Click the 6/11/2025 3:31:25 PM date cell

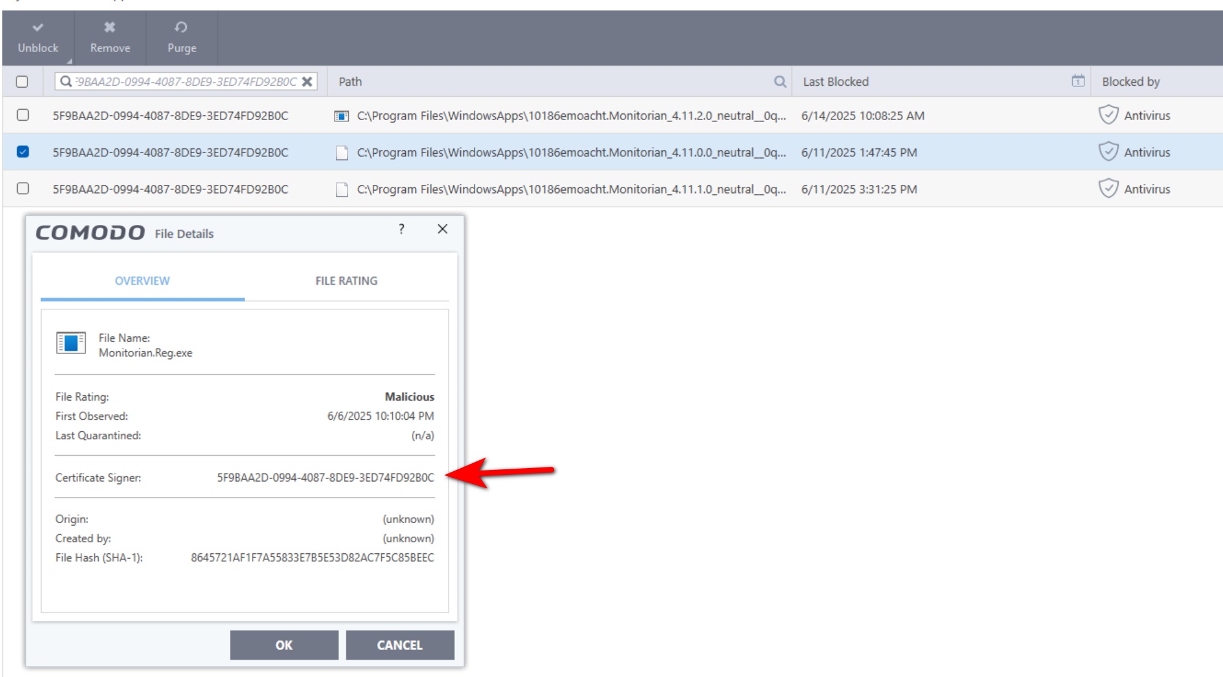click(x=859, y=189)
